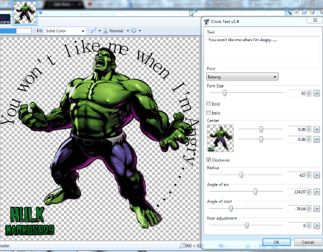Enable the Italic checkbox
Viewport: 323px width, 252px height.
[208, 113]
